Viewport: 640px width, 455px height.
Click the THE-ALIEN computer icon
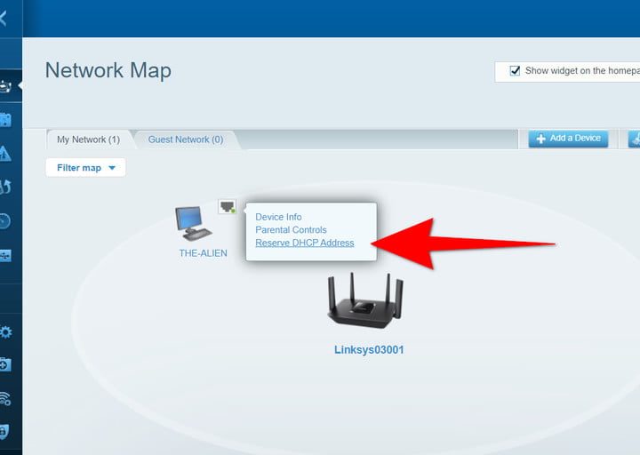click(x=193, y=223)
